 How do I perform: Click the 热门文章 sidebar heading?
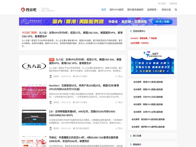(x=137, y=136)
